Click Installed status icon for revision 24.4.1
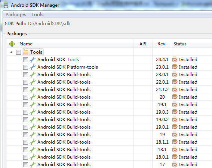This screenshot has height=168, width=212. click(175, 60)
